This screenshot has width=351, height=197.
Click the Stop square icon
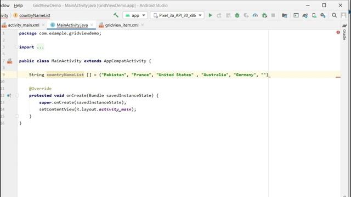coord(273,15)
